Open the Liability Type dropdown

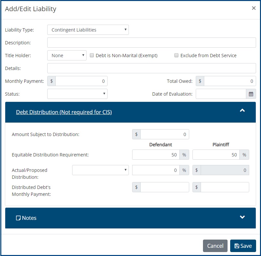[88, 30]
